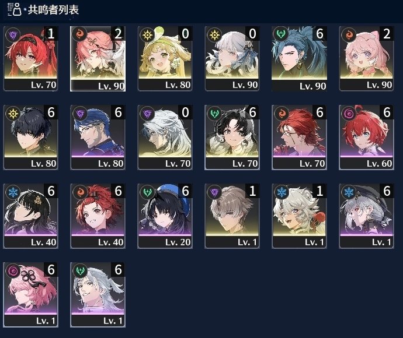Select the blue ponytail Lv. 90 aero character
This screenshot has width=403, height=338.
[x=299, y=58]
